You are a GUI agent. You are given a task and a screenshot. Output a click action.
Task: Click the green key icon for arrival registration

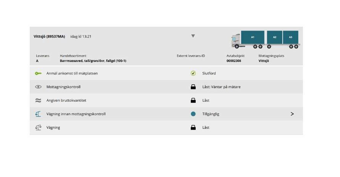(38, 73)
